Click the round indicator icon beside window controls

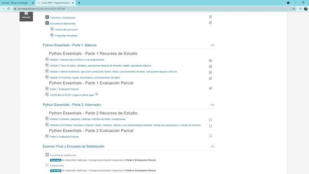point(288,3)
